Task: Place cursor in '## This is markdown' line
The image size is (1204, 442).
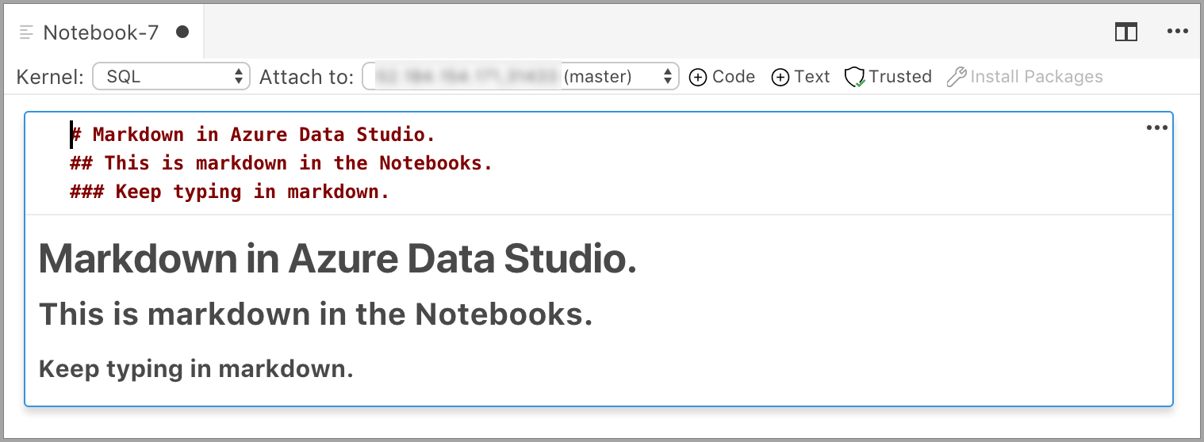Action: (282, 163)
